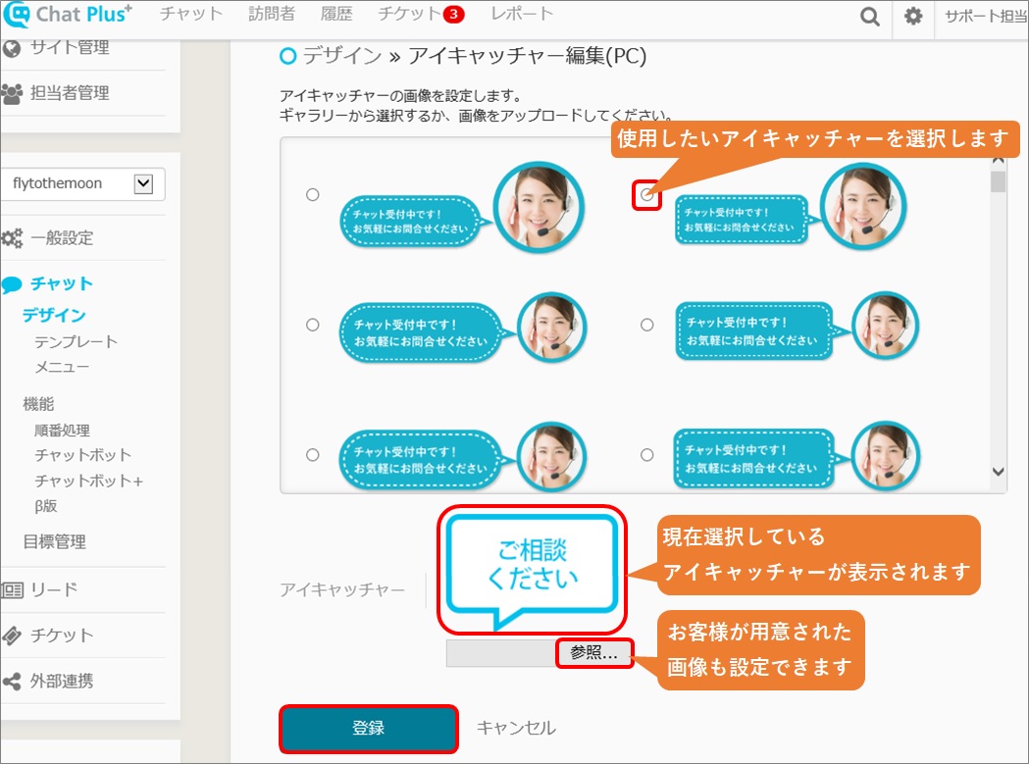
Task: Select the middle-left eye catcher radio button
Action: [312, 325]
